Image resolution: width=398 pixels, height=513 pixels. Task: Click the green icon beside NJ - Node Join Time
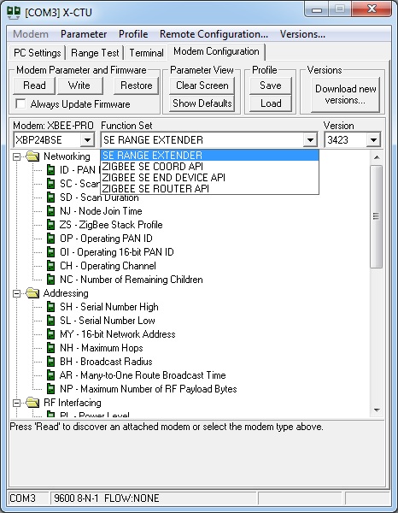51,211
